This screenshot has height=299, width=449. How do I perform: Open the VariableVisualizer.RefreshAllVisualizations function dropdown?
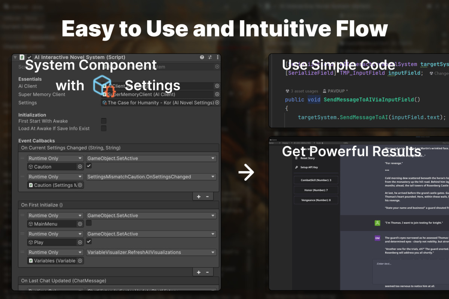(151, 252)
